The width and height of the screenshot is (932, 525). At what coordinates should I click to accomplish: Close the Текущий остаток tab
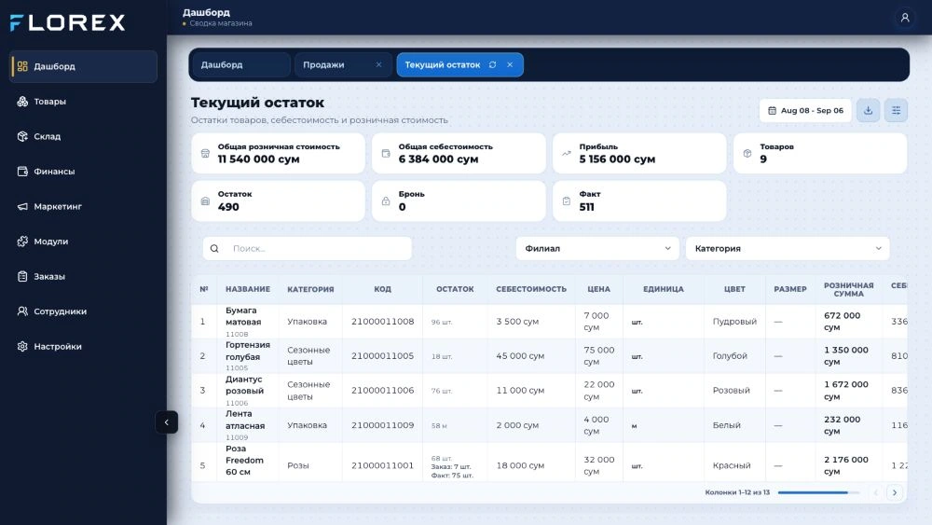(510, 64)
